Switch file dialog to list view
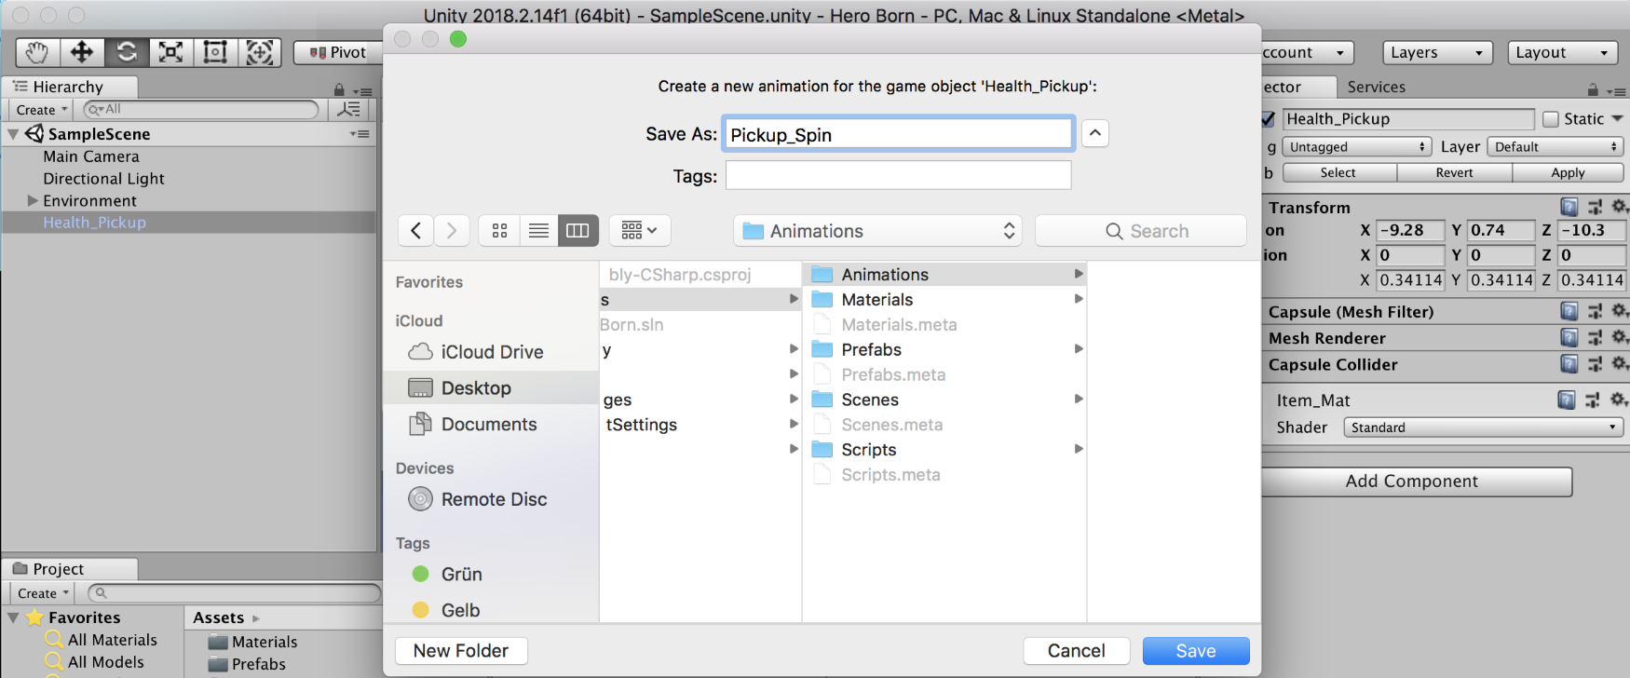Image resolution: width=1630 pixels, height=678 pixels. [x=538, y=231]
